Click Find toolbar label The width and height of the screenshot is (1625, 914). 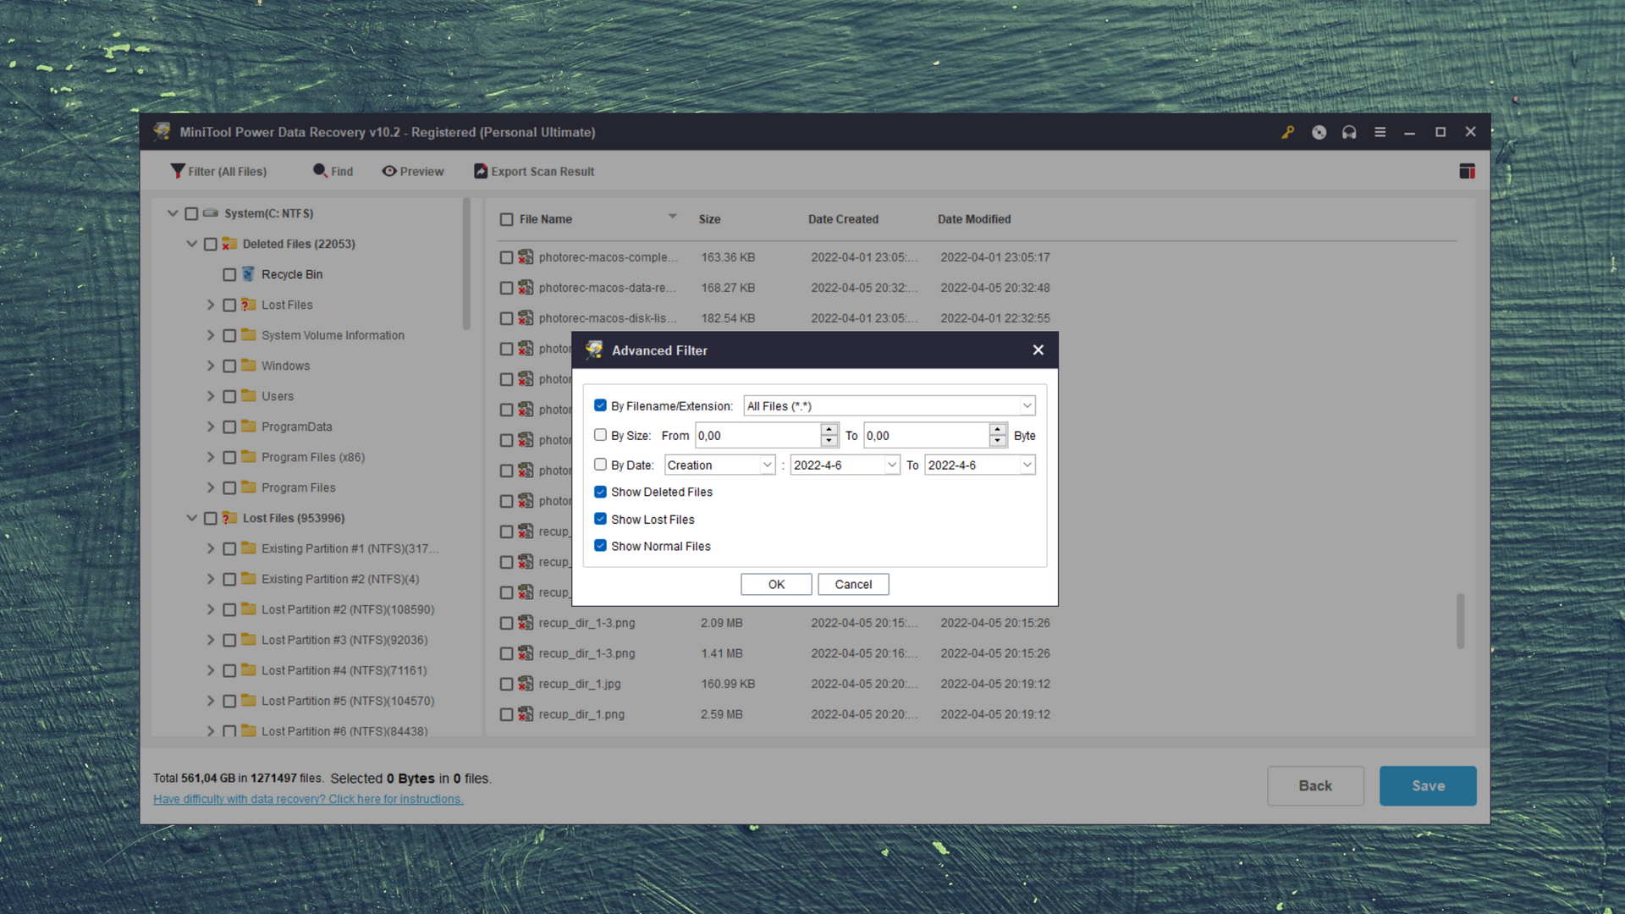tap(342, 171)
